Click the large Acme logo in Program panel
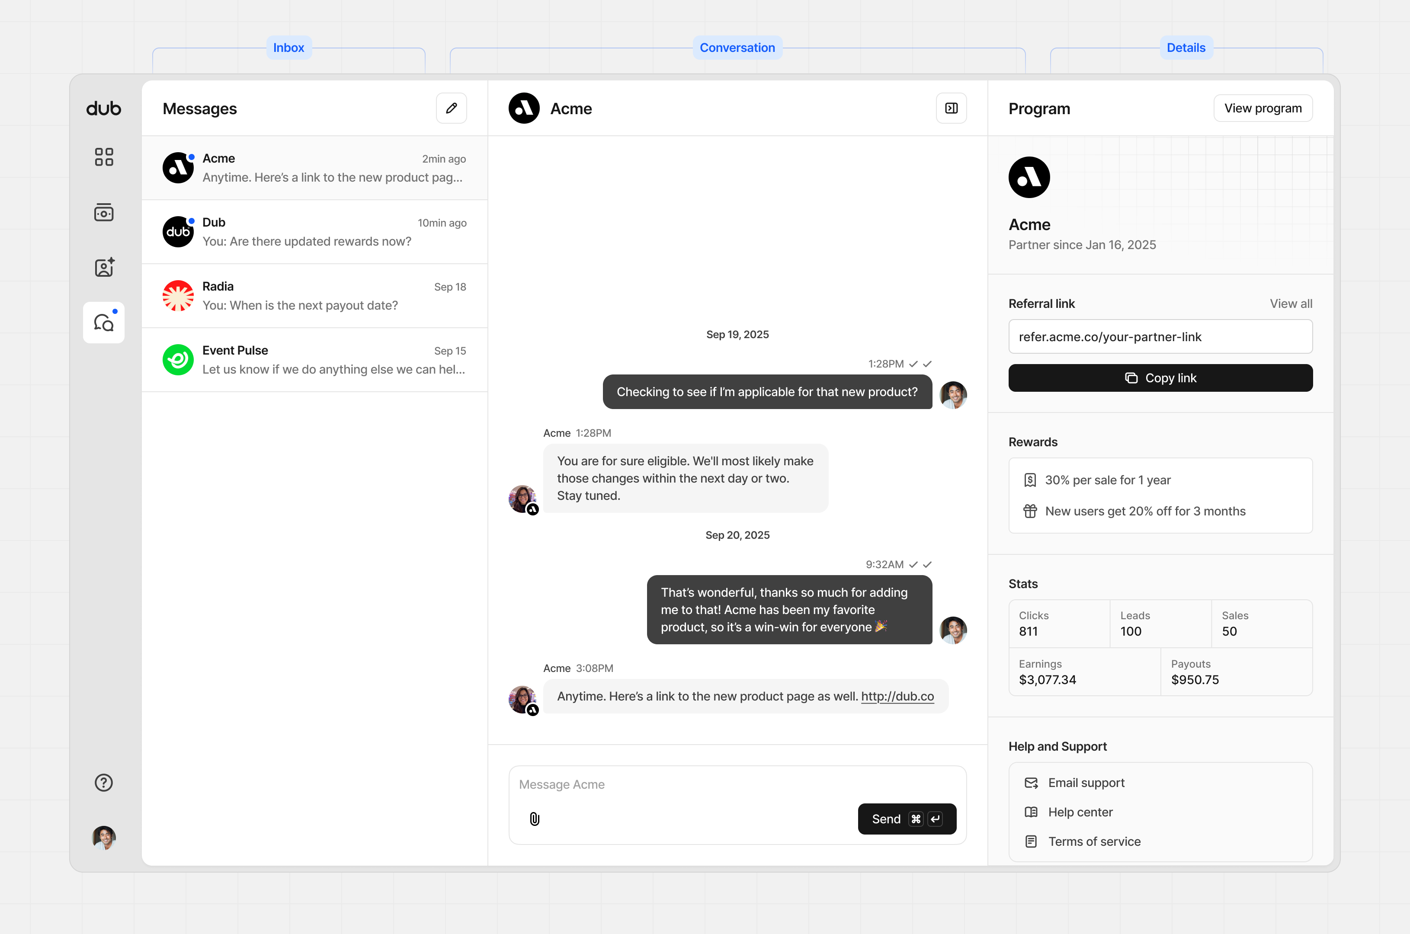Viewport: 1410px width, 934px height. click(x=1029, y=178)
